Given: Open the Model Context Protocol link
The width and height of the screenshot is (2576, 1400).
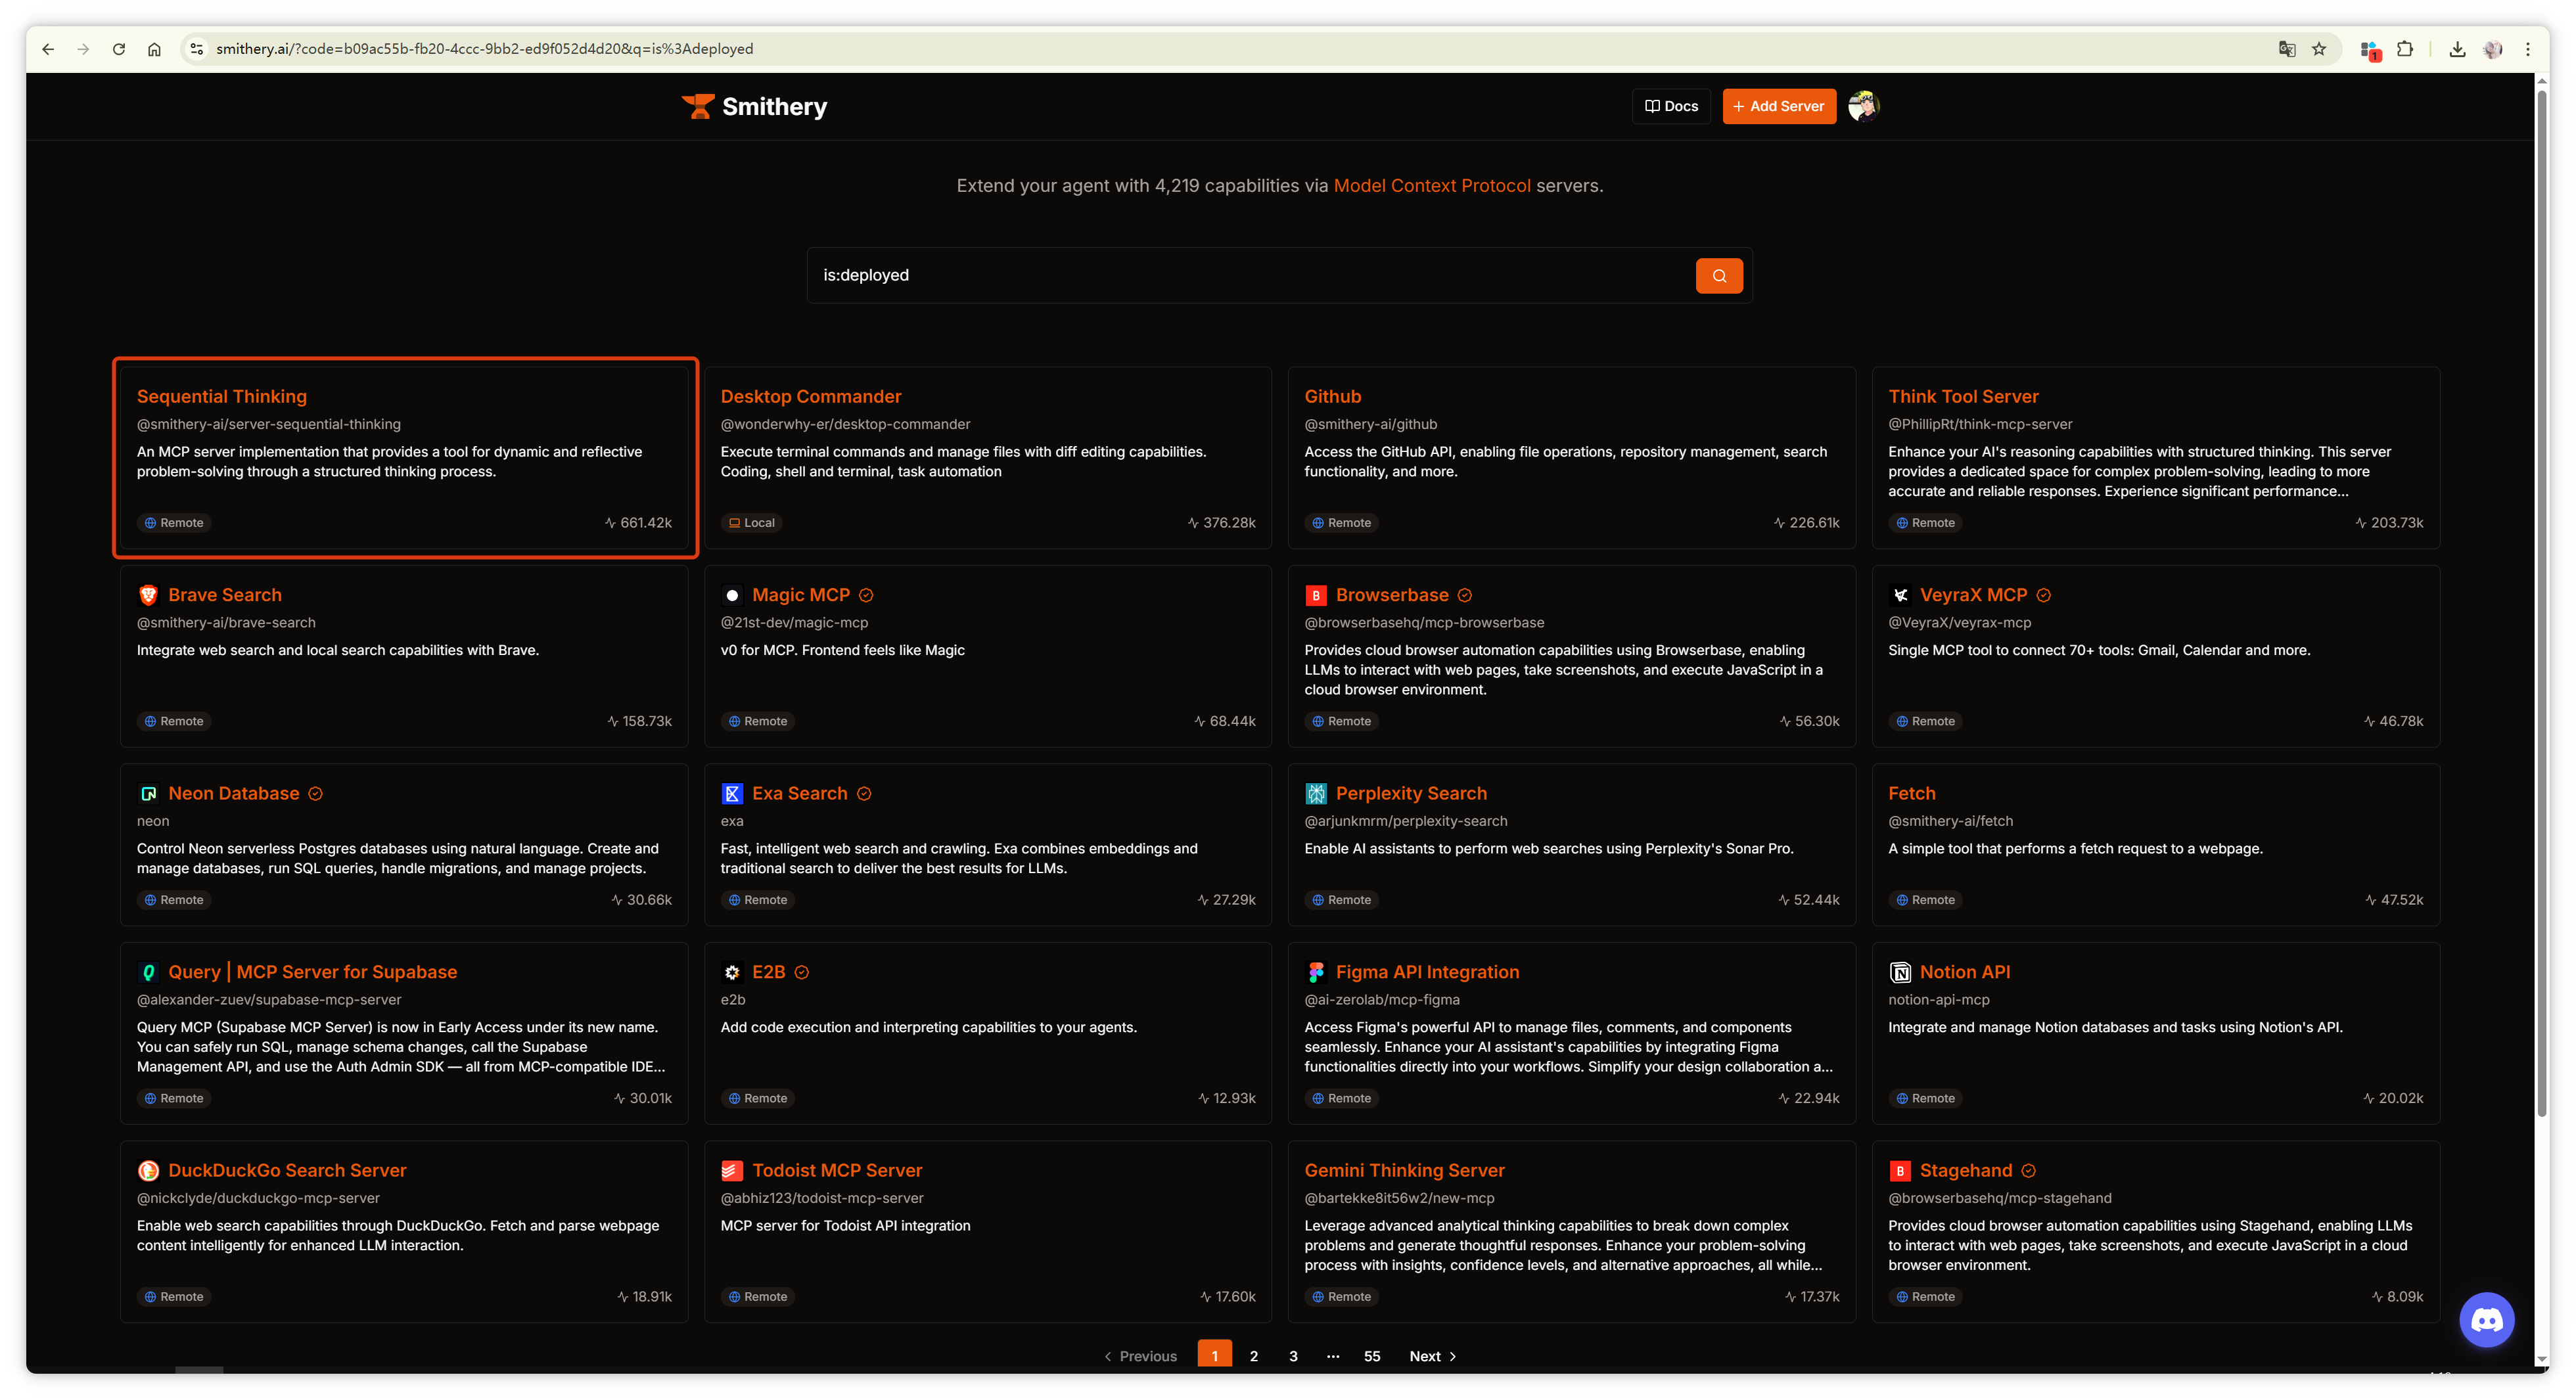Looking at the screenshot, I should 1431,186.
